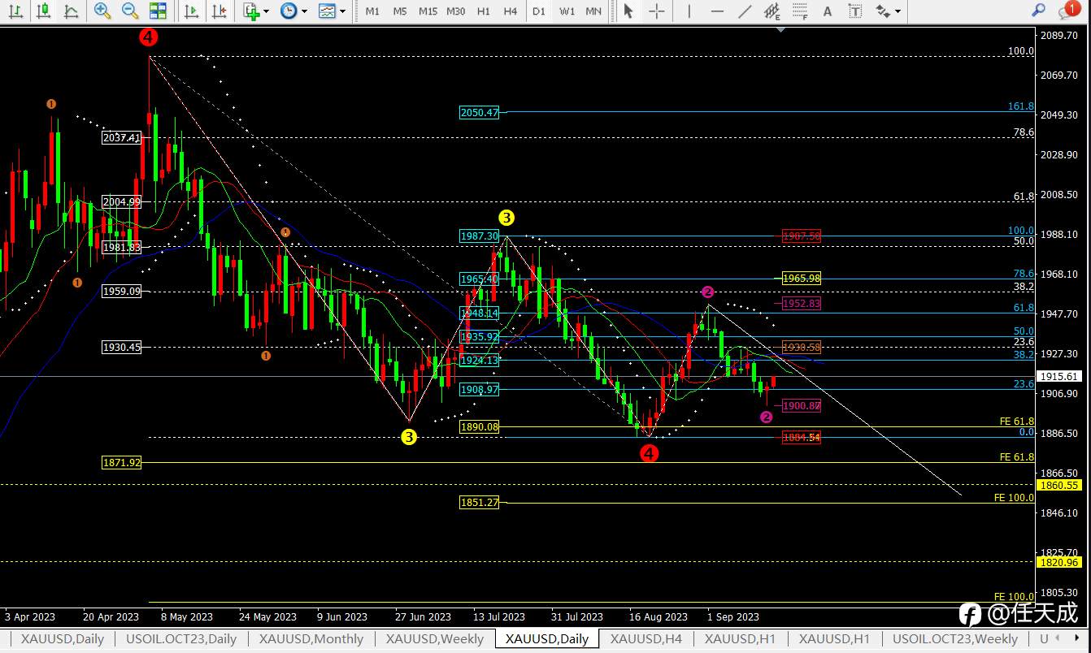Switch chart to bar chart display

click(15, 11)
